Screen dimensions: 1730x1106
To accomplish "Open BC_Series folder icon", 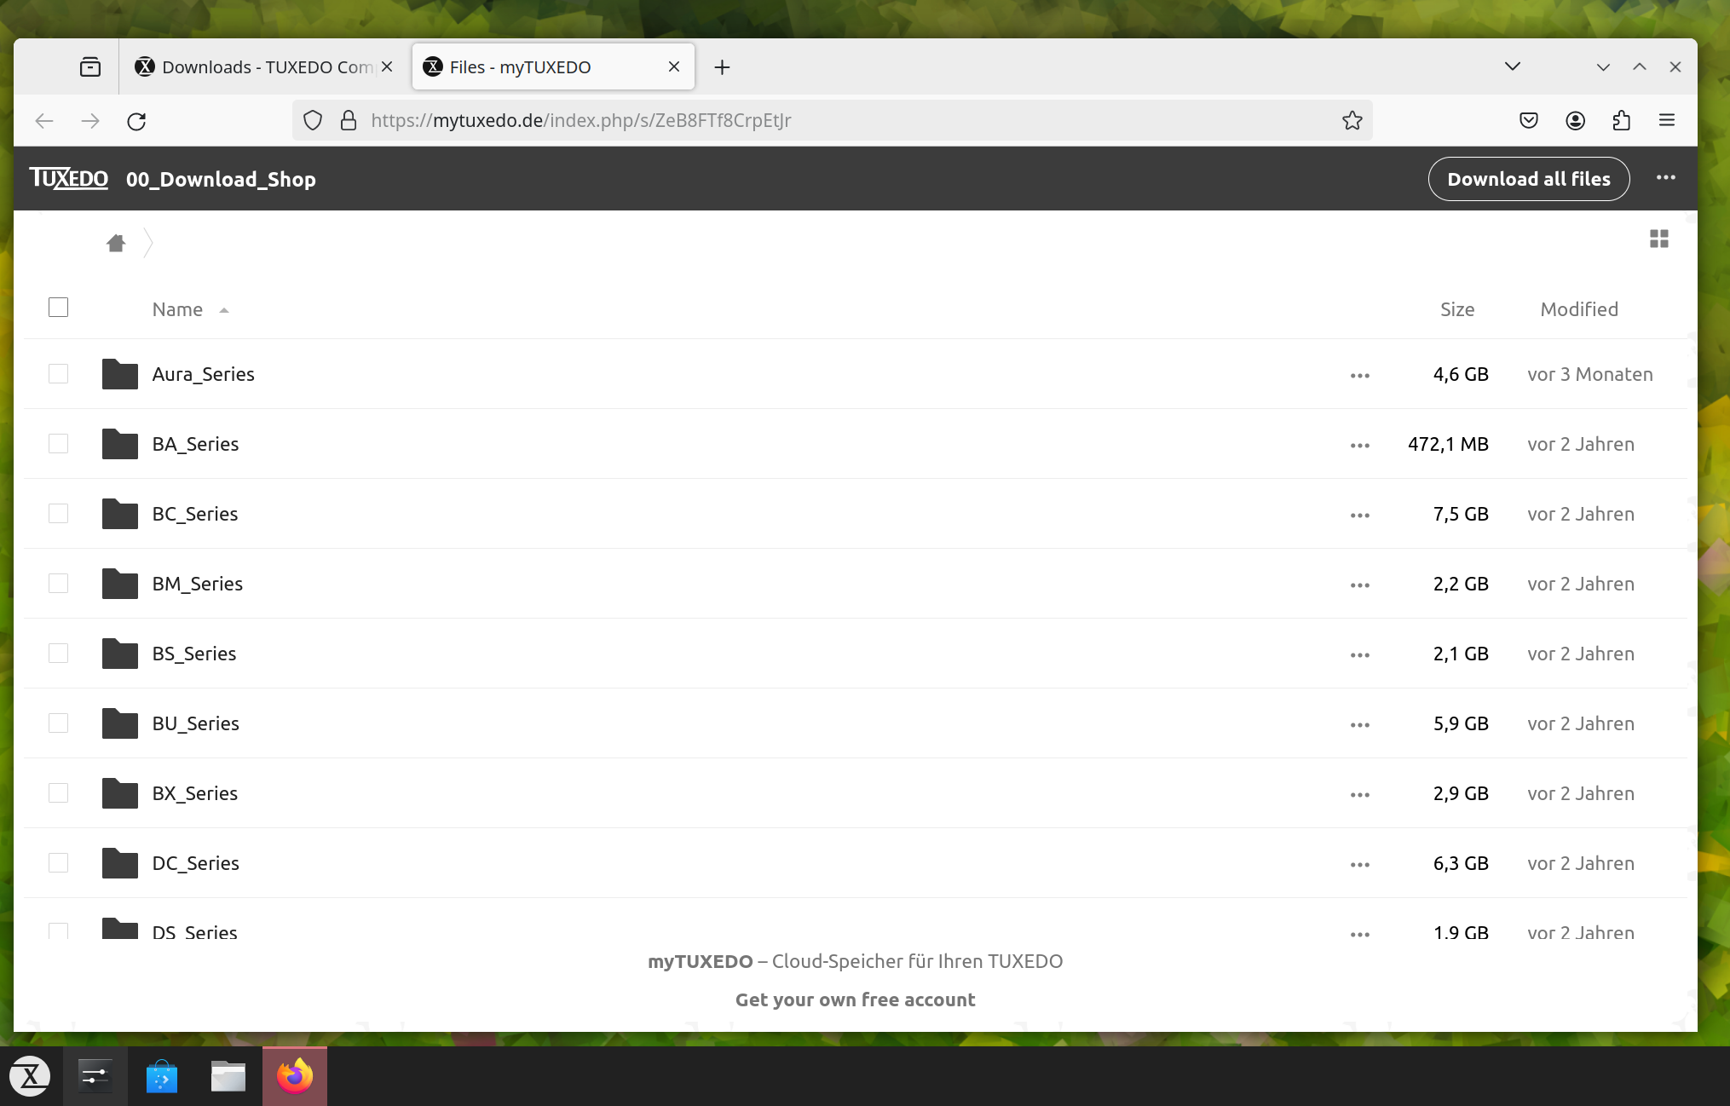I will click(x=120, y=514).
